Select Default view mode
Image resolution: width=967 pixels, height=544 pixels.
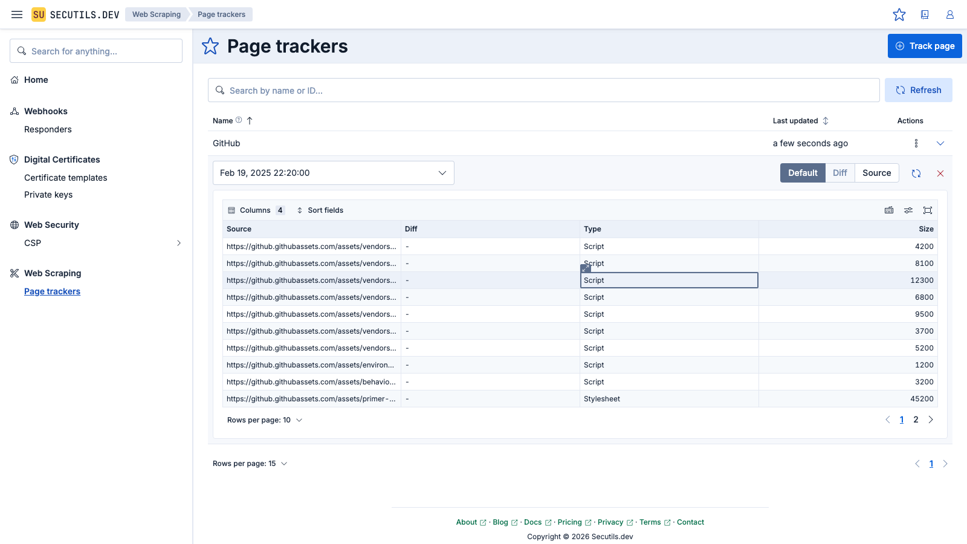tap(803, 173)
